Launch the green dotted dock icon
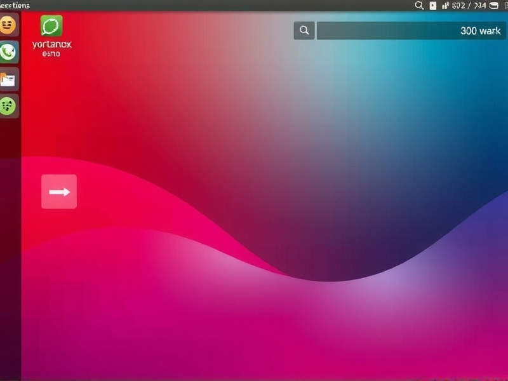 pos(8,106)
